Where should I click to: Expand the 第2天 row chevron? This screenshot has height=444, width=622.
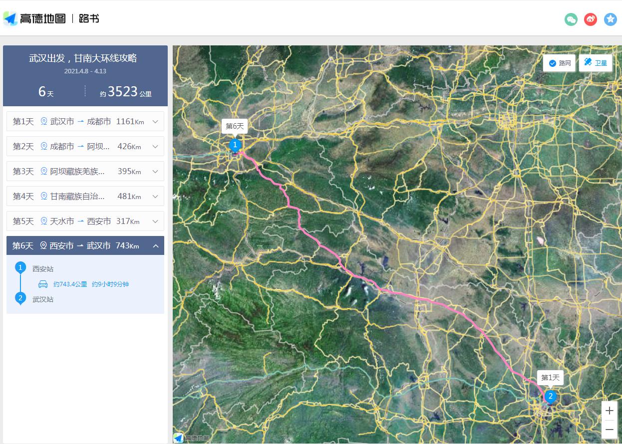pyautogui.click(x=155, y=147)
